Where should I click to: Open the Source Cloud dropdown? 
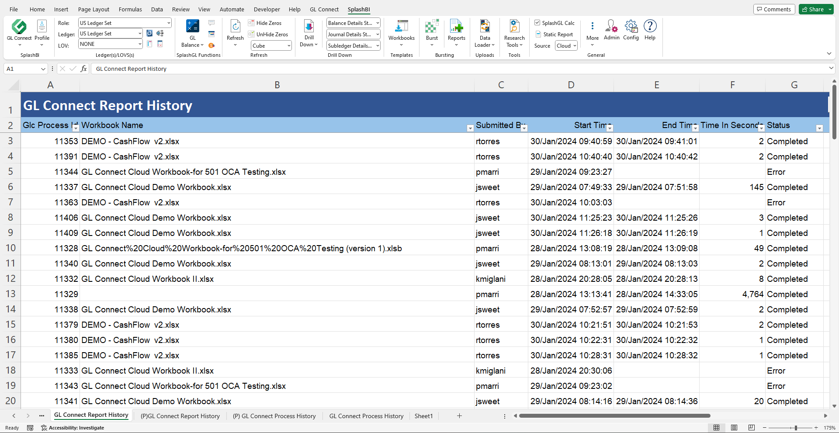pyautogui.click(x=566, y=46)
